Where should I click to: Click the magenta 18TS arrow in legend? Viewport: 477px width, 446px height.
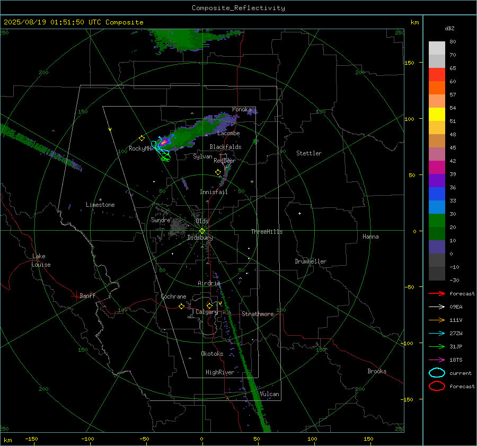(x=437, y=360)
